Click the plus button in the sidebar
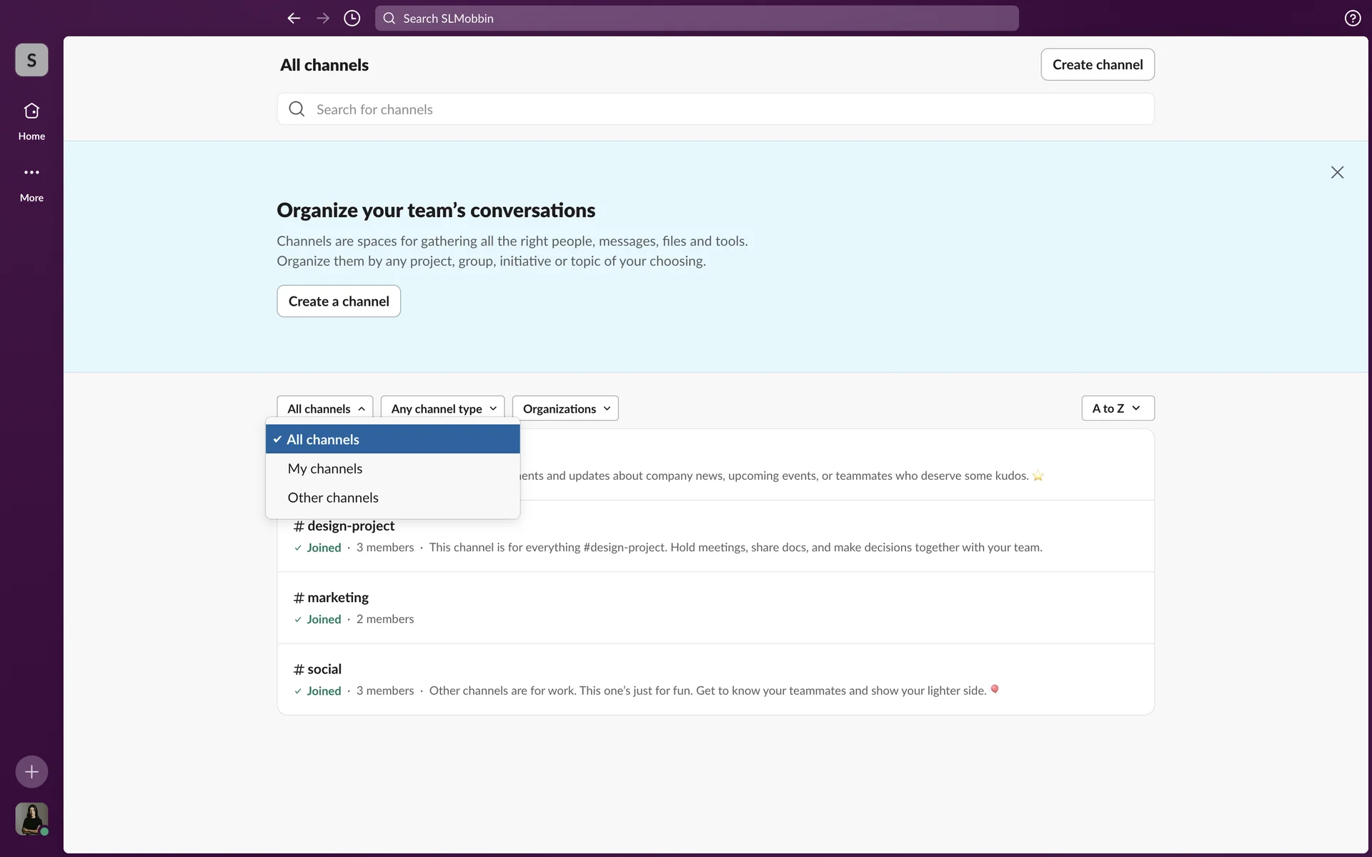The image size is (1372, 857). click(31, 771)
